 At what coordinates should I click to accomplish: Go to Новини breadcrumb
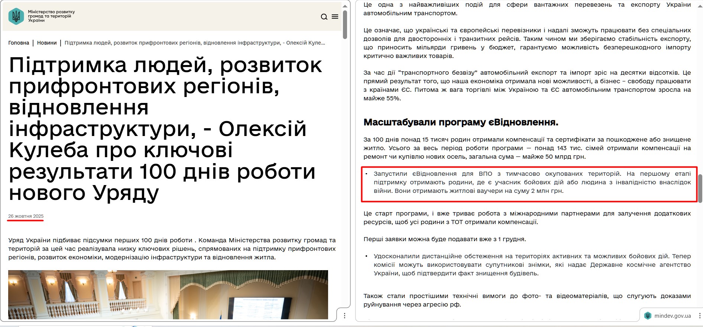pyautogui.click(x=47, y=43)
